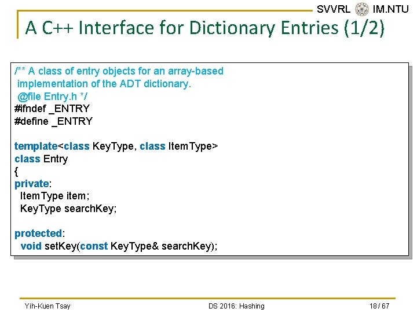The image size is (417, 312).
Task: Click the author name 'Yih-Kuen Tsay' in footer
Action: 47,306
